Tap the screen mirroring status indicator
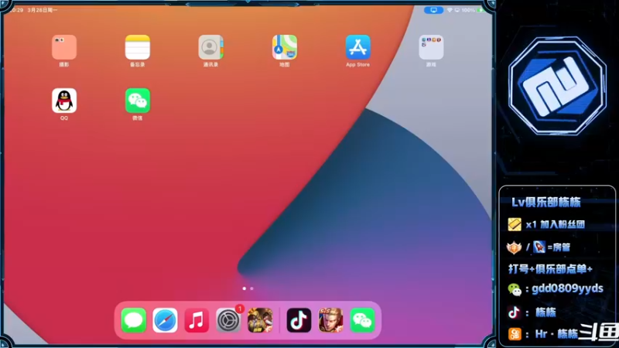The width and height of the screenshot is (619, 348). point(433,10)
